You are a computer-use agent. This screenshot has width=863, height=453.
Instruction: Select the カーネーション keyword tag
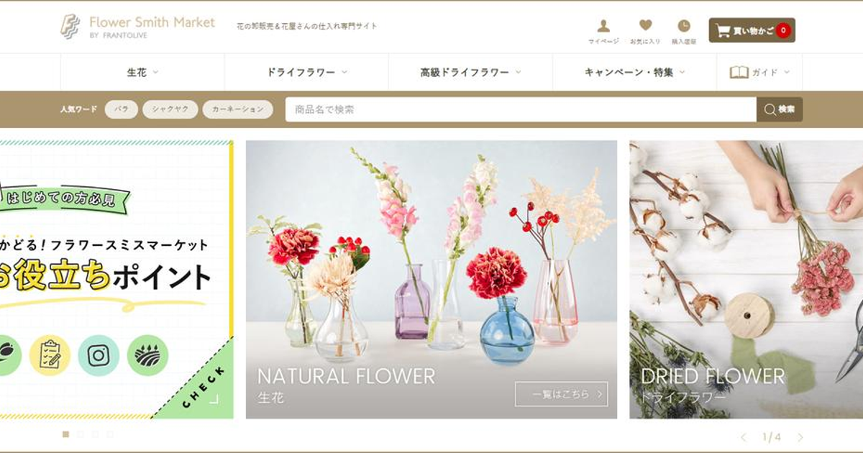pos(238,109)
